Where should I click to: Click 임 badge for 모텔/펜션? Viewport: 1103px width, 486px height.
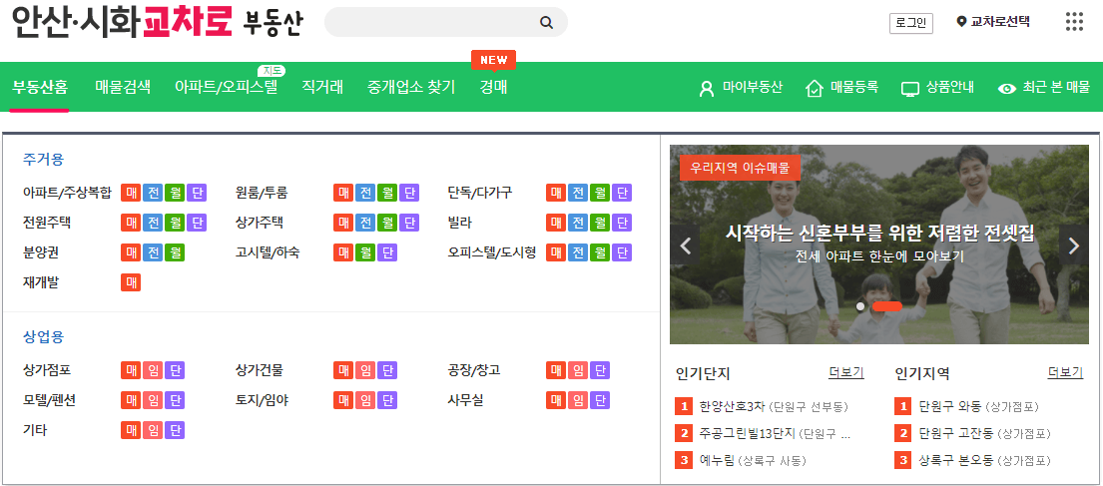153,400
